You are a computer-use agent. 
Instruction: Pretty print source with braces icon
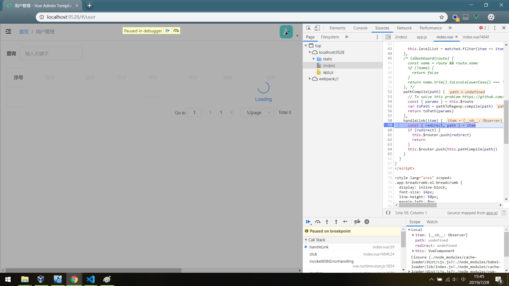pos(388,213)
